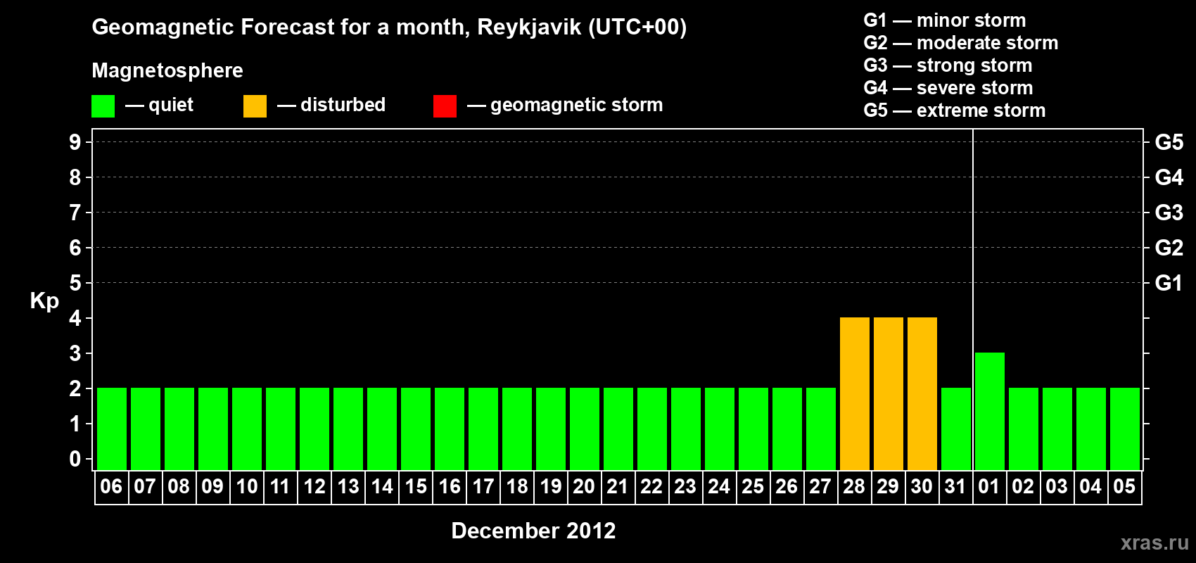Click the date label 25
The width and height of the screenshot is (1196, 563).
pos(753,486)
